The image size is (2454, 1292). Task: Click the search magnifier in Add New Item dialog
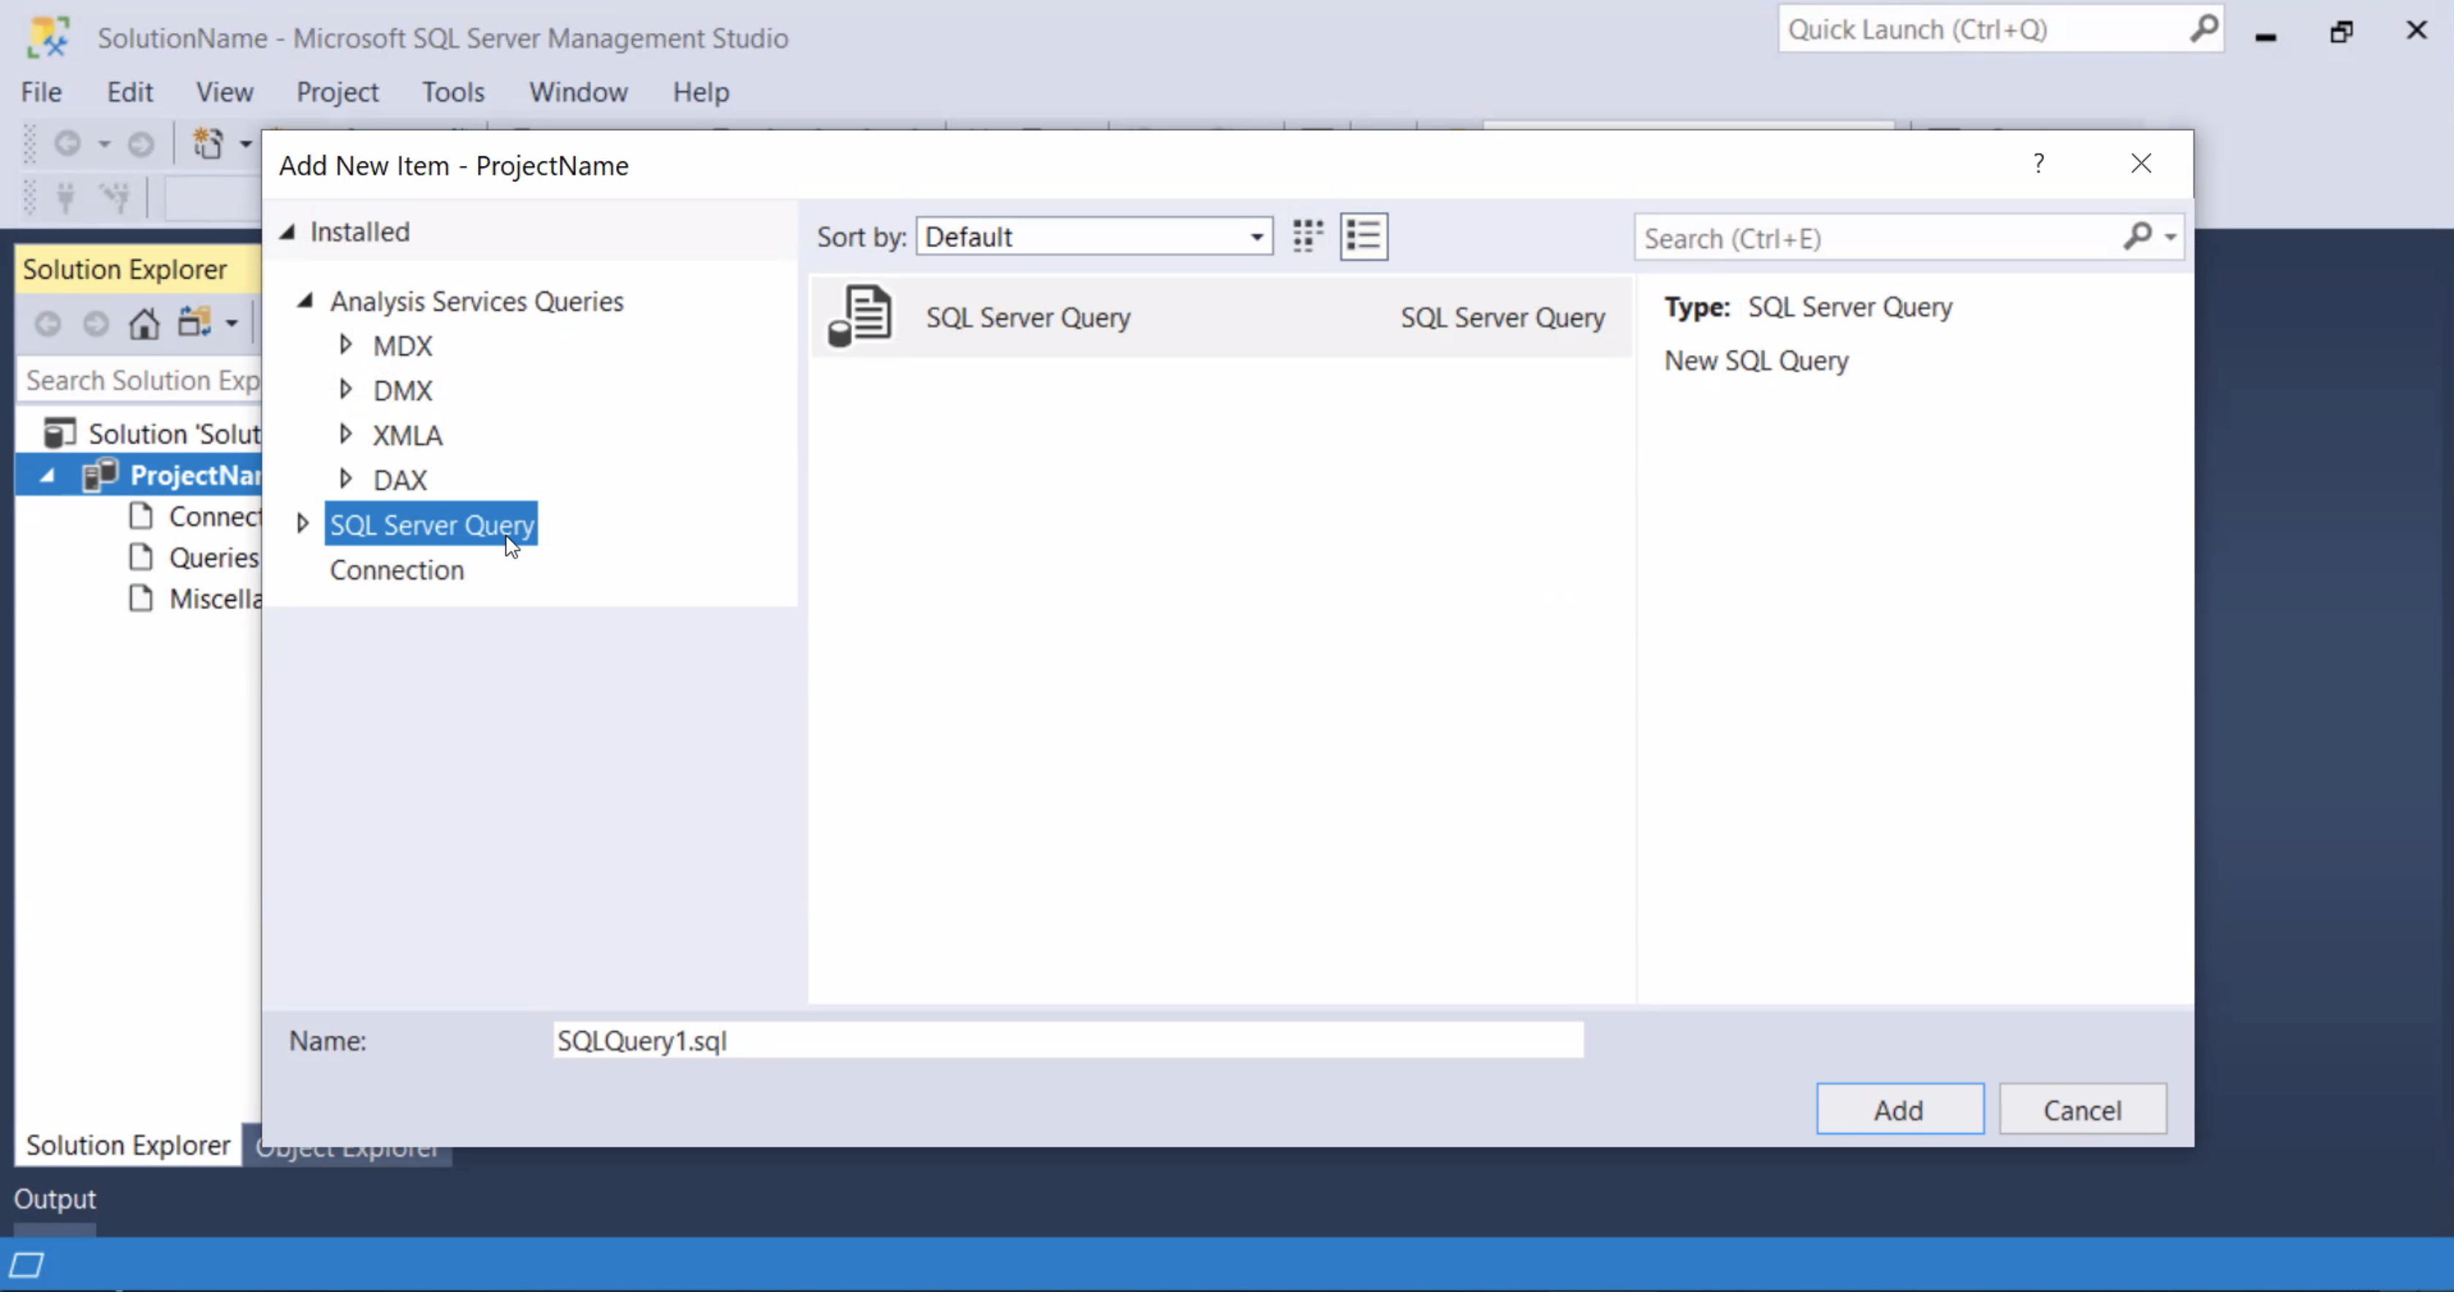(x=2138, y=236)
